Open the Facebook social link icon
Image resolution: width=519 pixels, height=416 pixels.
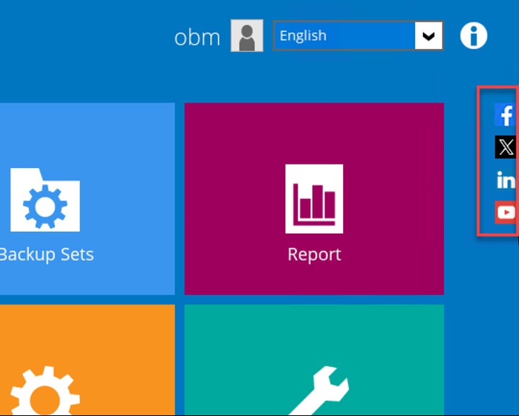[505, 115]
